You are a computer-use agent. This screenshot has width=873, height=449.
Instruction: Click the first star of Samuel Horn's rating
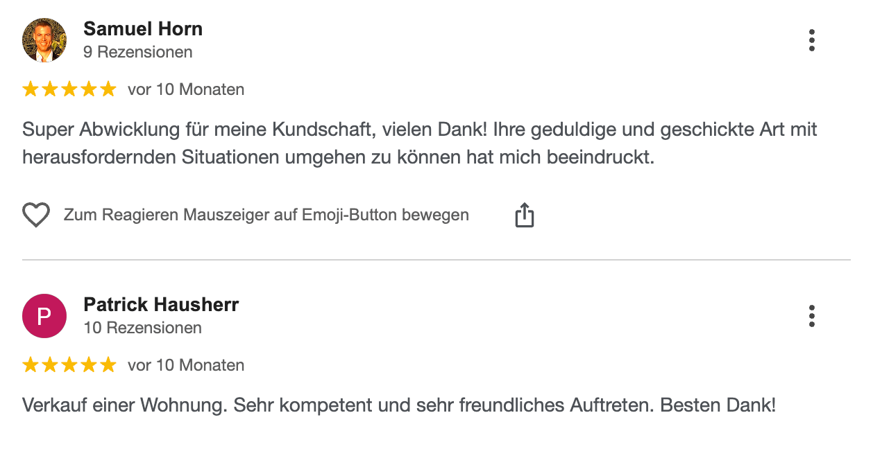click(x=31, y=89)
